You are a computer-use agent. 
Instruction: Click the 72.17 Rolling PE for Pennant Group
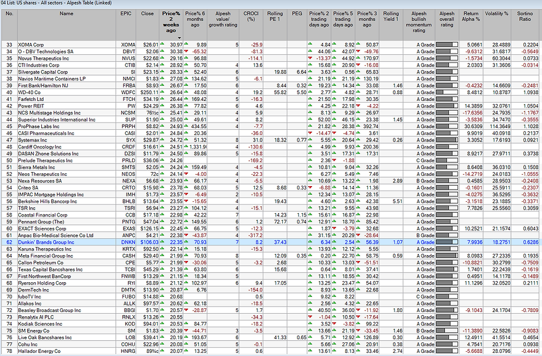[275, 222]
